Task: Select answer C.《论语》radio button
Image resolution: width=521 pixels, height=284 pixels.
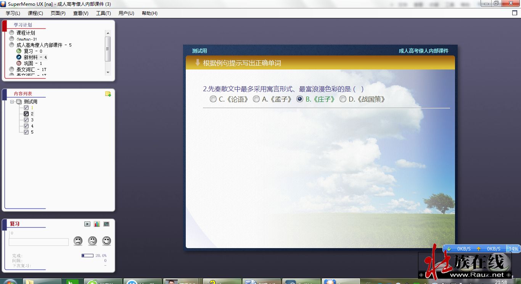Action: point(213,99)
